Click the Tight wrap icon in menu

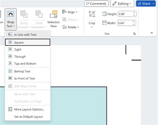[x=10, y=49]
